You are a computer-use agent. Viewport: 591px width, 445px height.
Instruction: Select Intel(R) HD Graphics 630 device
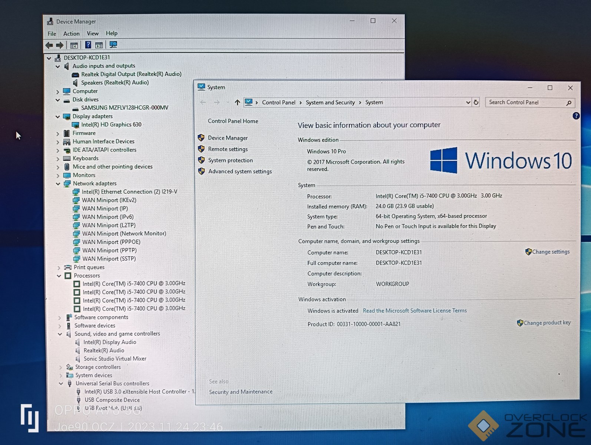click(x=111, y=125)
